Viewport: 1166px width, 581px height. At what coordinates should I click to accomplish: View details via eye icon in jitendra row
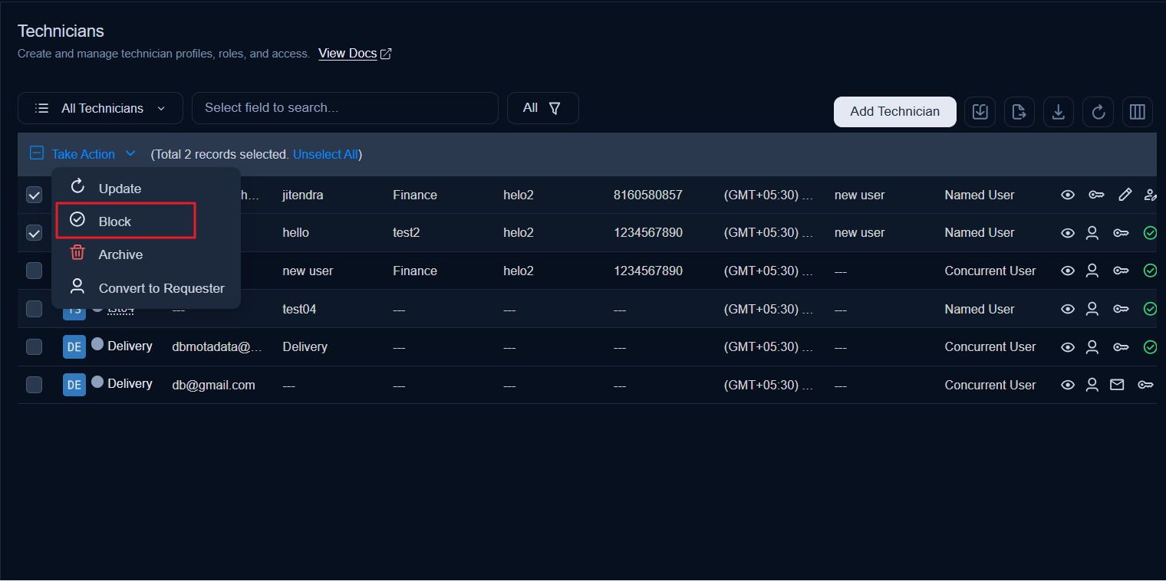point(1067,195)
